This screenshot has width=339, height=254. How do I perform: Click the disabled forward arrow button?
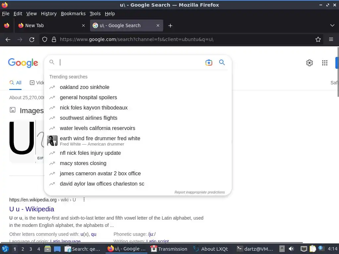[20, 40]
